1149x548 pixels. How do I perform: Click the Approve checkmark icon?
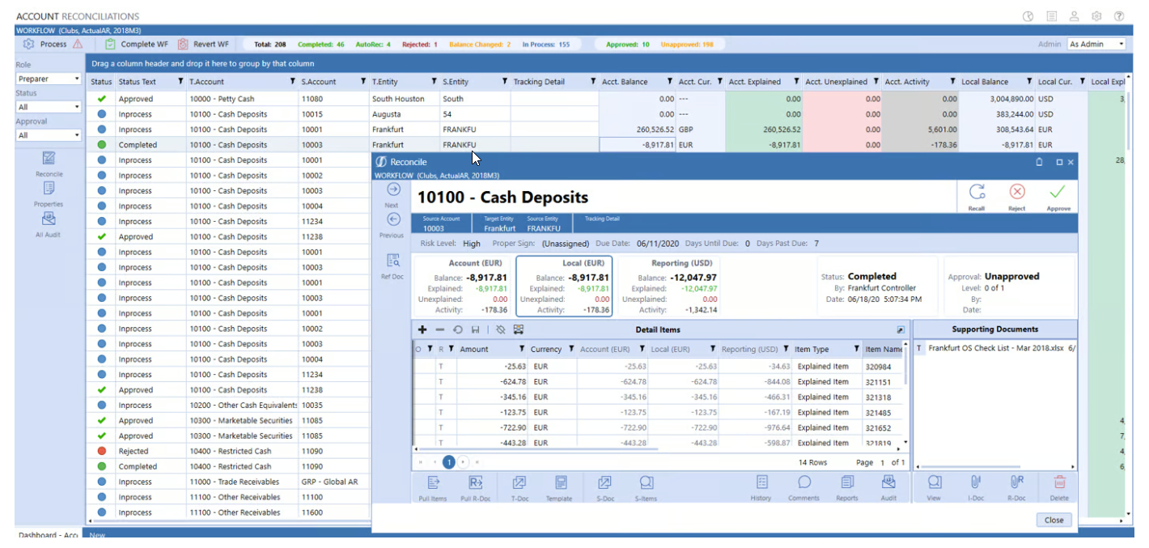1058,193
